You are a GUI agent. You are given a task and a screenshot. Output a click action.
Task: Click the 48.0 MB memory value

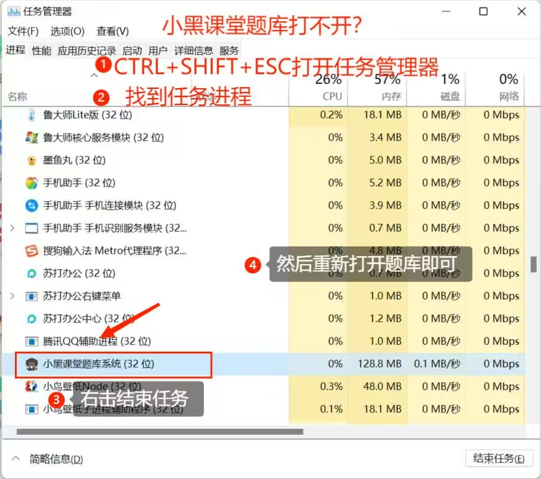pos(382,386)
